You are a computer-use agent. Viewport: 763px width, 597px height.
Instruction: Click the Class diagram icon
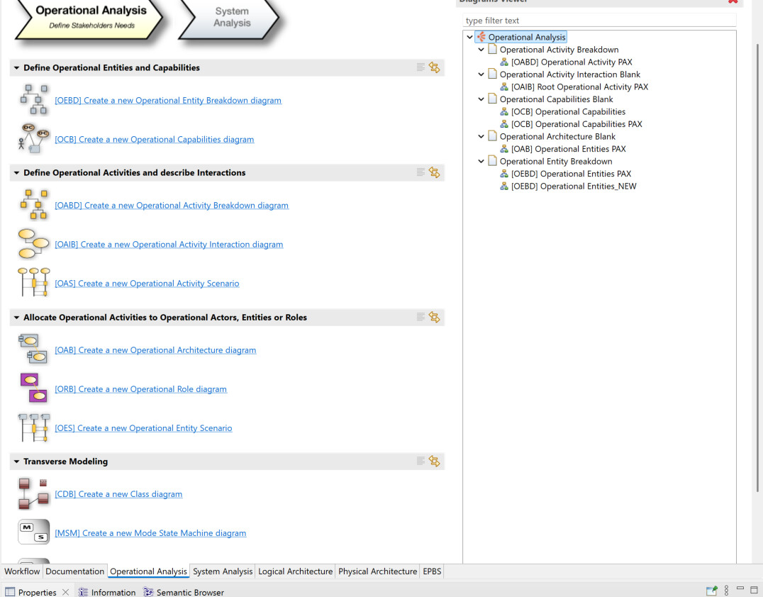click(33, 494)
